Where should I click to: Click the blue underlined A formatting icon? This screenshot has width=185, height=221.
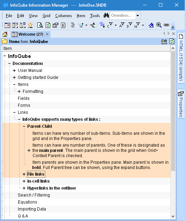coord(151,25)
